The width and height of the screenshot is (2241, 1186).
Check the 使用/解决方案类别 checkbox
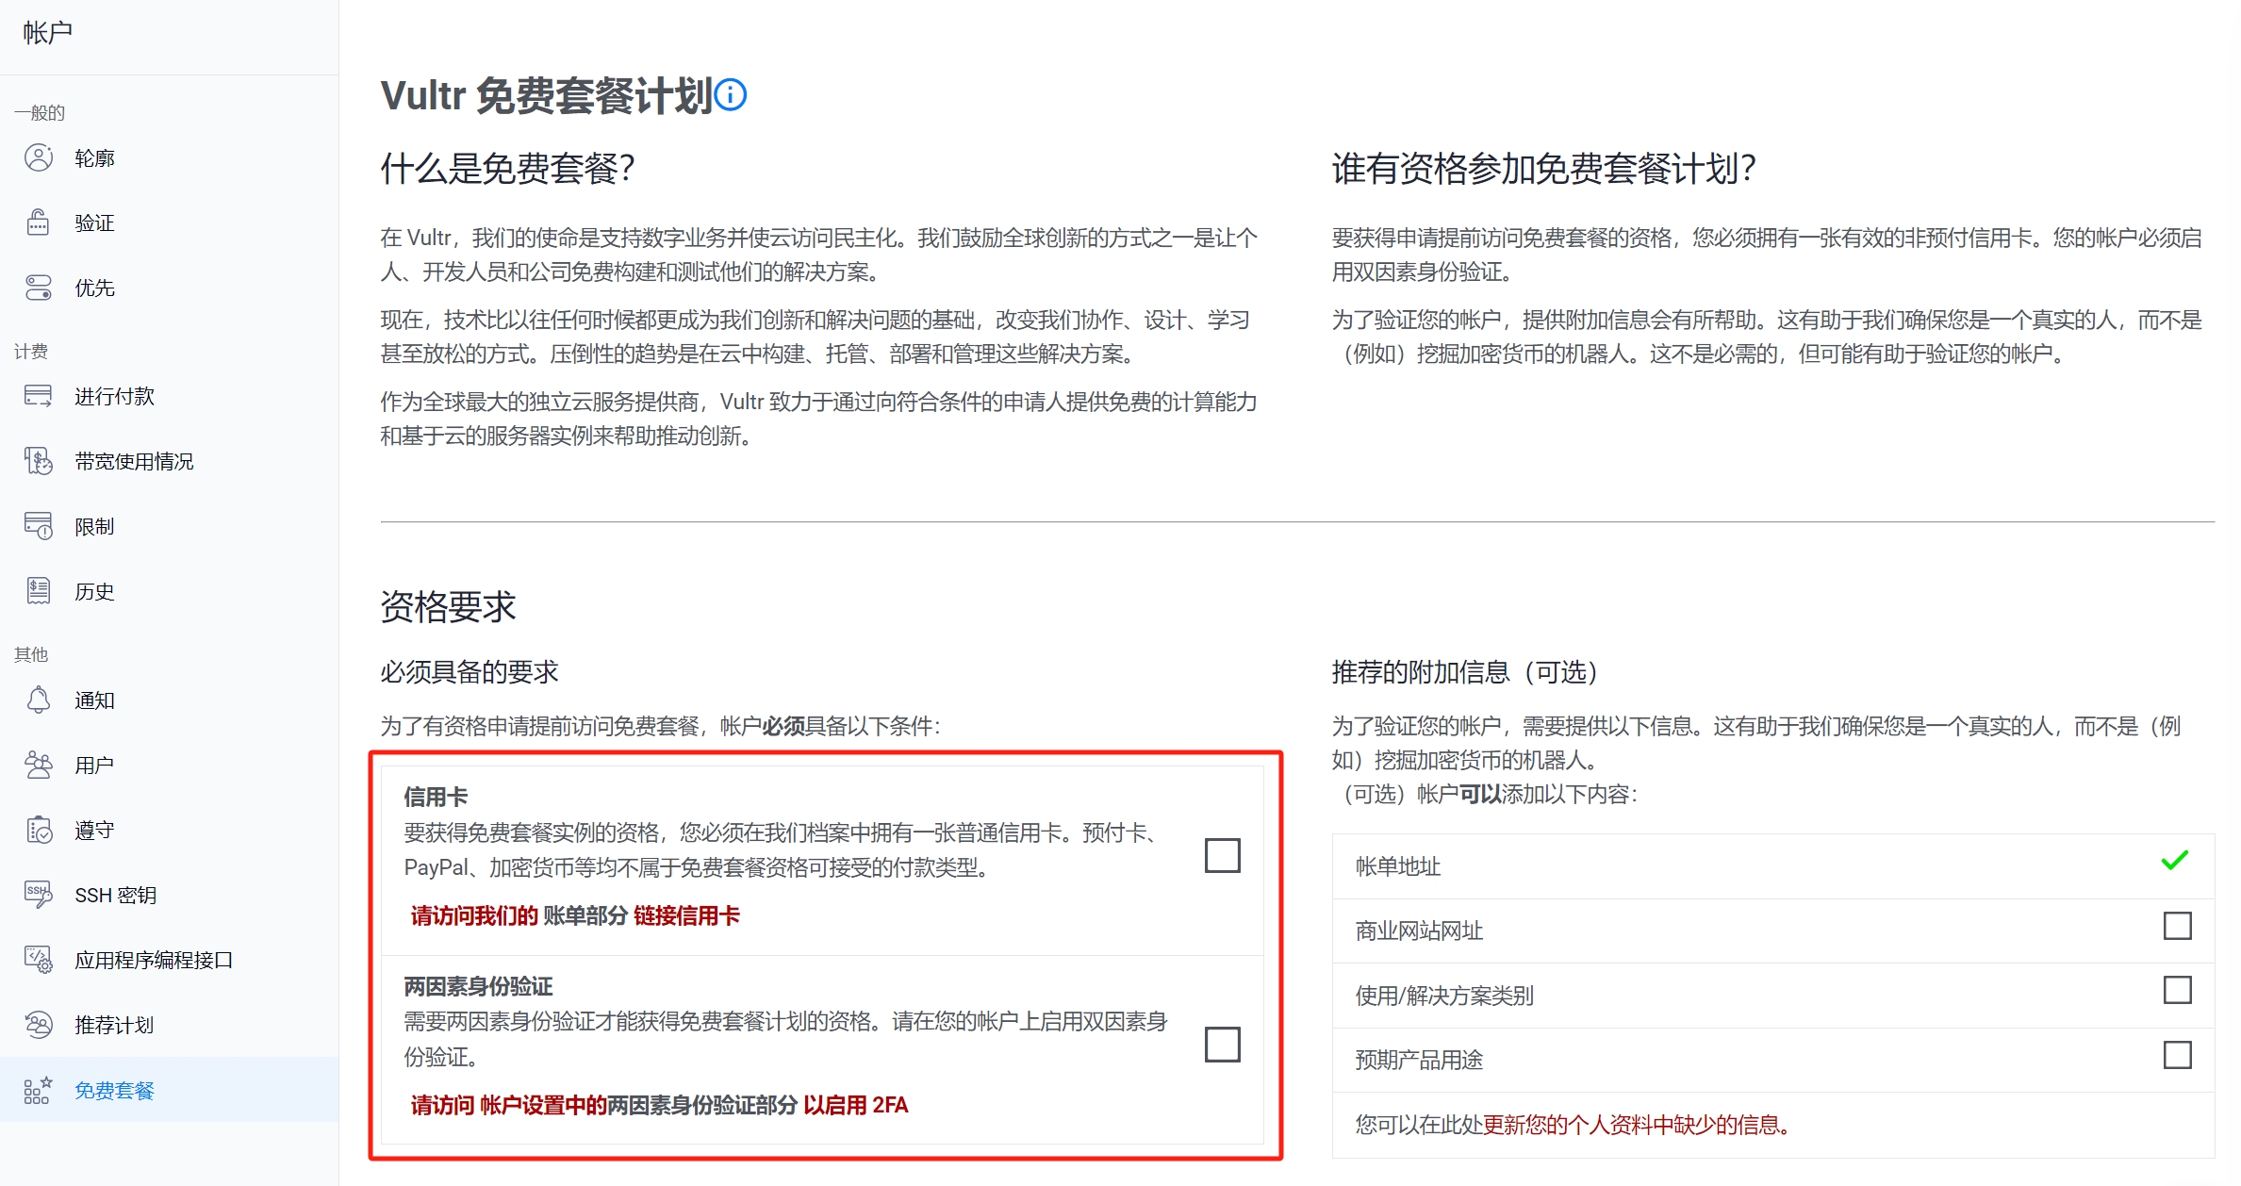[x=2178, y=990]
